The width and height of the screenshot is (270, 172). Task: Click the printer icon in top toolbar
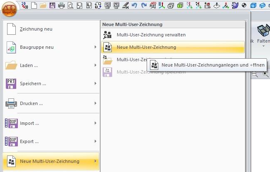pos(61,5)
